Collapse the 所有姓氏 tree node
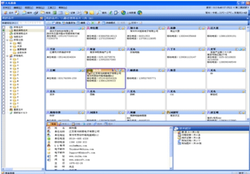Screen dimensions: 250x174 click(x=7, y=56)
